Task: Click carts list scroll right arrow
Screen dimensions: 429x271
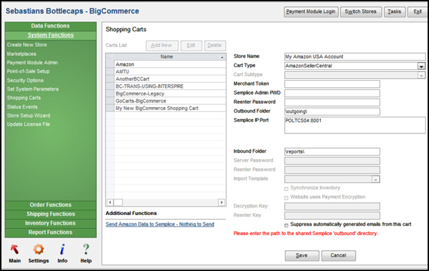Action: coord(222,203)
